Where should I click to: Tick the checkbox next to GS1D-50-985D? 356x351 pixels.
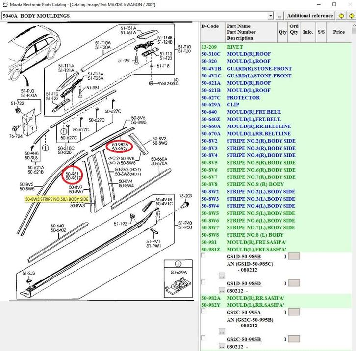tap(203, 283)
